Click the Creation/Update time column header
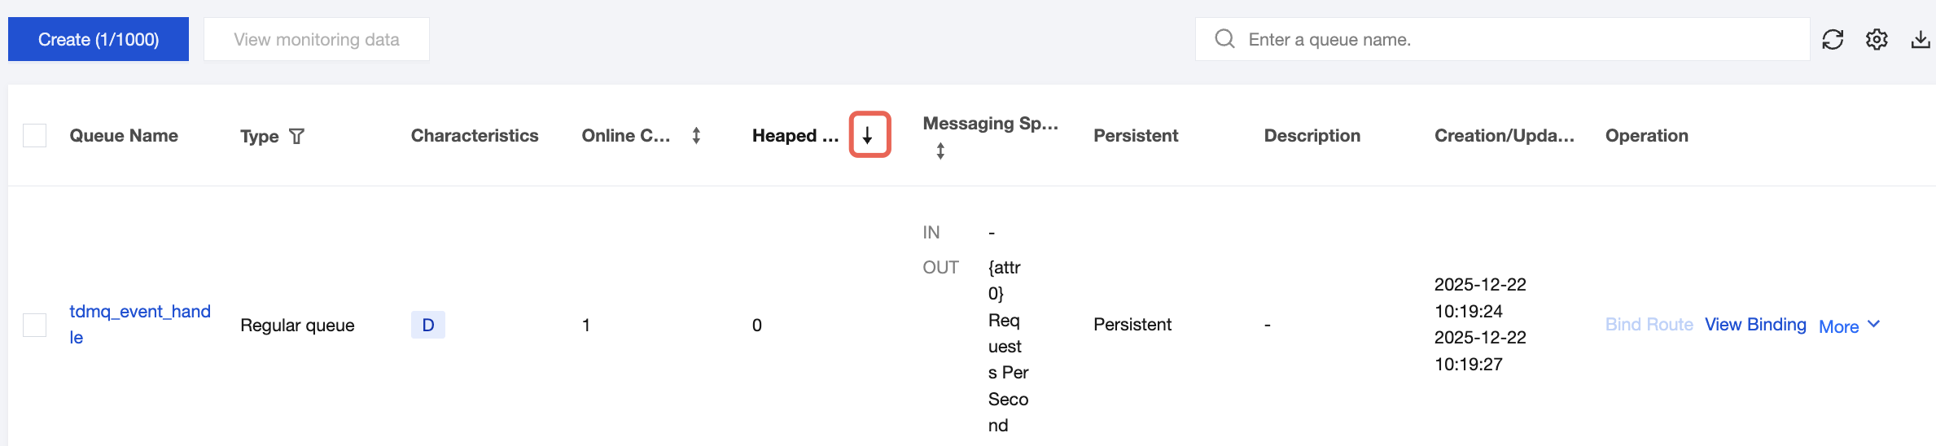Screen dimensions: 1936x446 click(1504, 136)
